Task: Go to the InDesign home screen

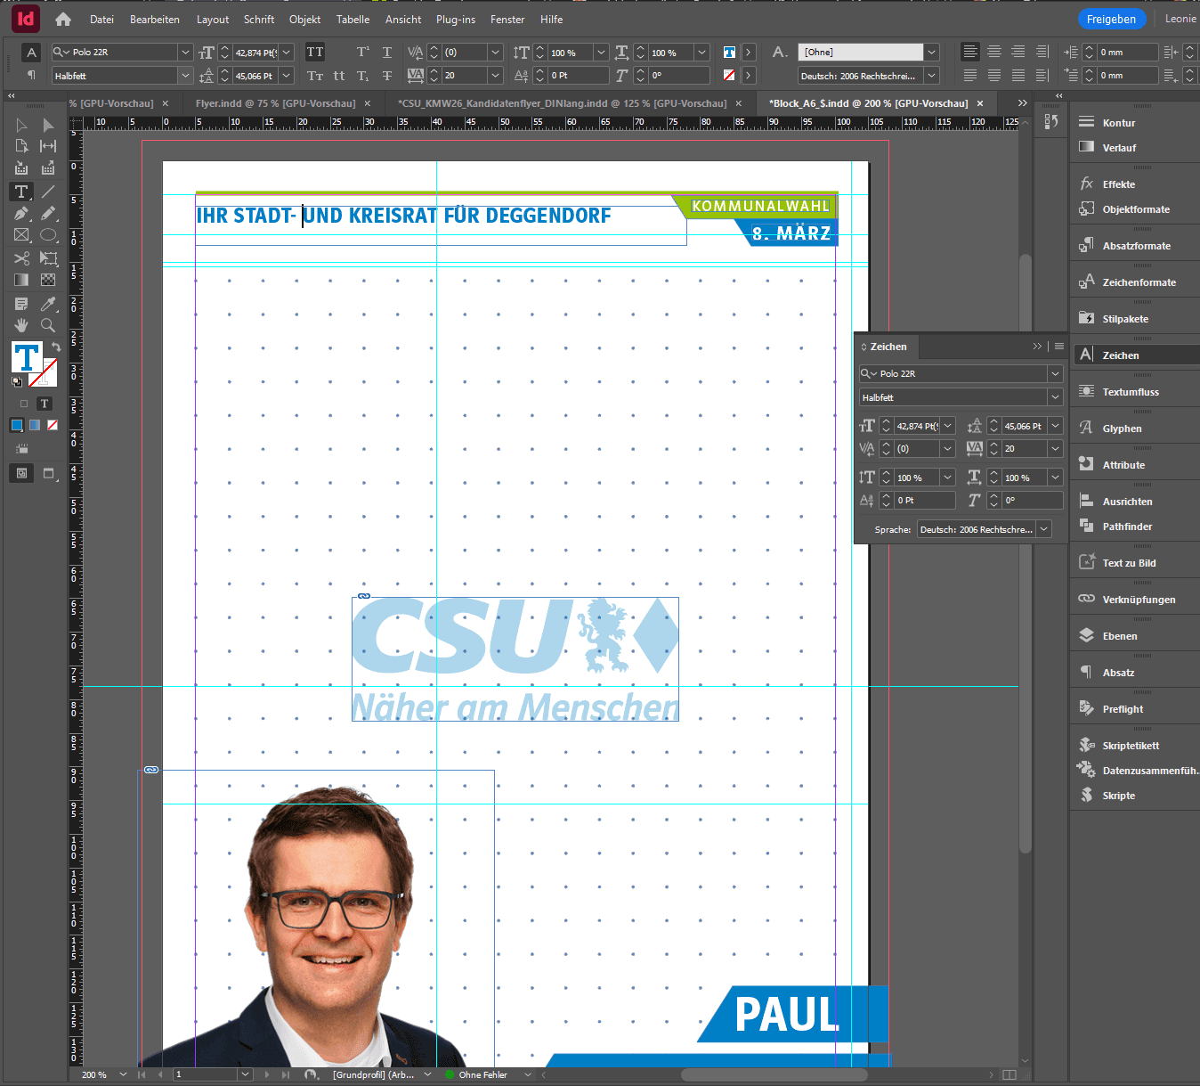Action: [63, 19]
